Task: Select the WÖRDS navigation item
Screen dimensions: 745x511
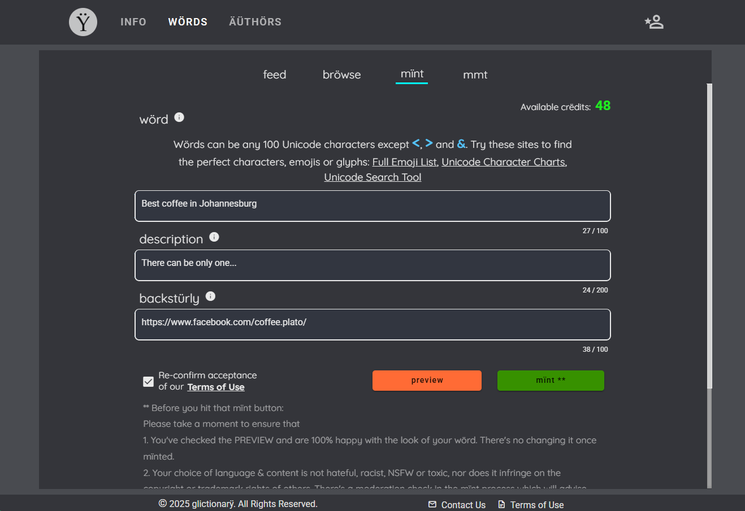Action: tap(188, 22)
